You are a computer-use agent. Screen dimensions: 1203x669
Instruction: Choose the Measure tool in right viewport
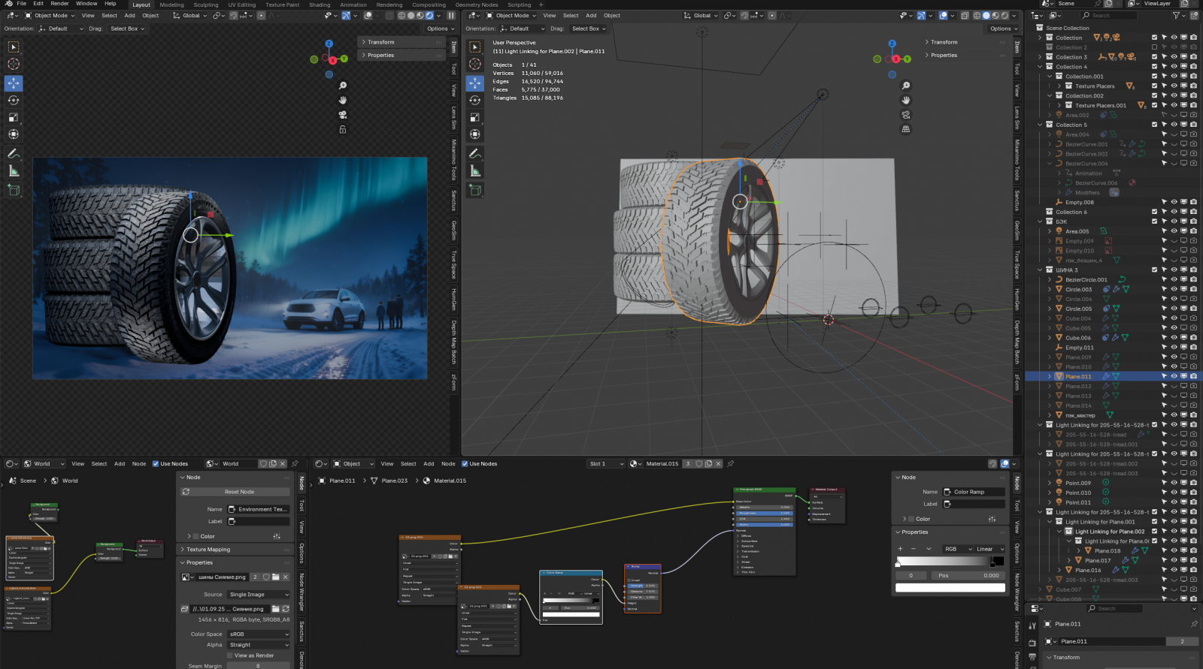(475, 171)
